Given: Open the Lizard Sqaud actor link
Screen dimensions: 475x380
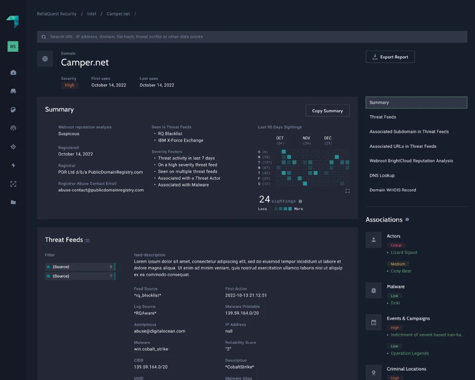Looking at the screenshot, I should click(x=404, y=252).
